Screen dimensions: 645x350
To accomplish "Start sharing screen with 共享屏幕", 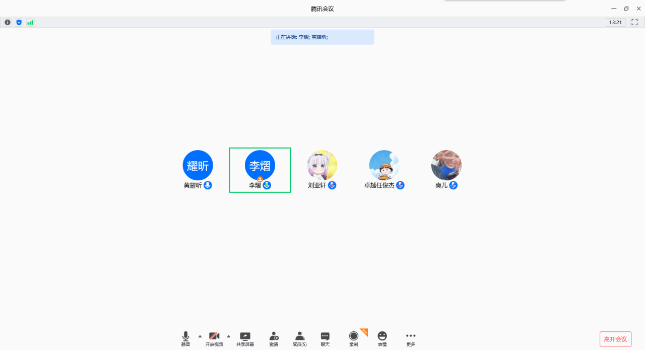I will [245, 338].
